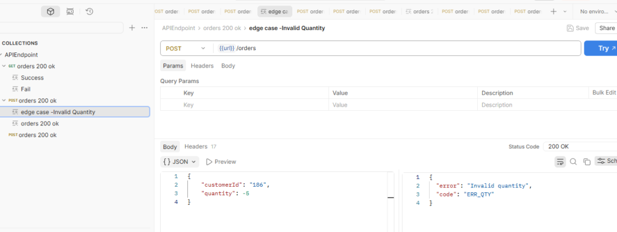Open the Schema sliders button
Image resolution: width=617 pixels, height=232 pixels.
coord(606,161)
